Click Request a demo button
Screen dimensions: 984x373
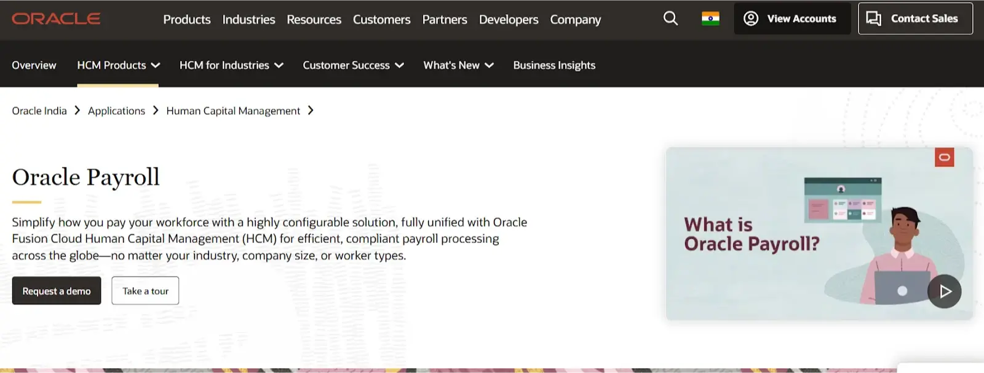pos(57,291)
